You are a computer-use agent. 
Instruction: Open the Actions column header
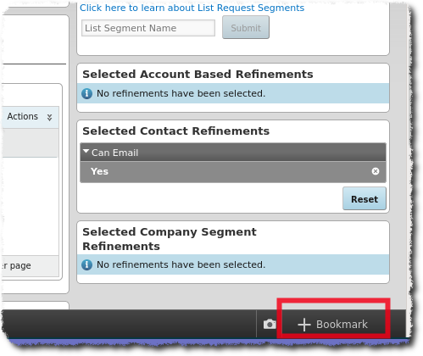[23, 116]
